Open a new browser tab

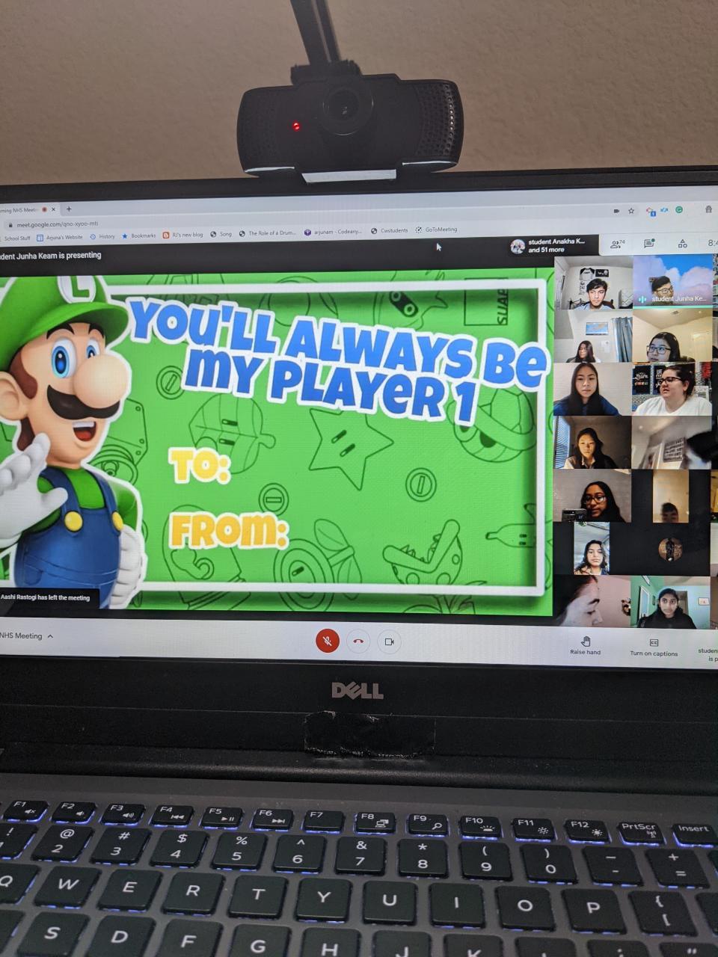pos(69,209)
